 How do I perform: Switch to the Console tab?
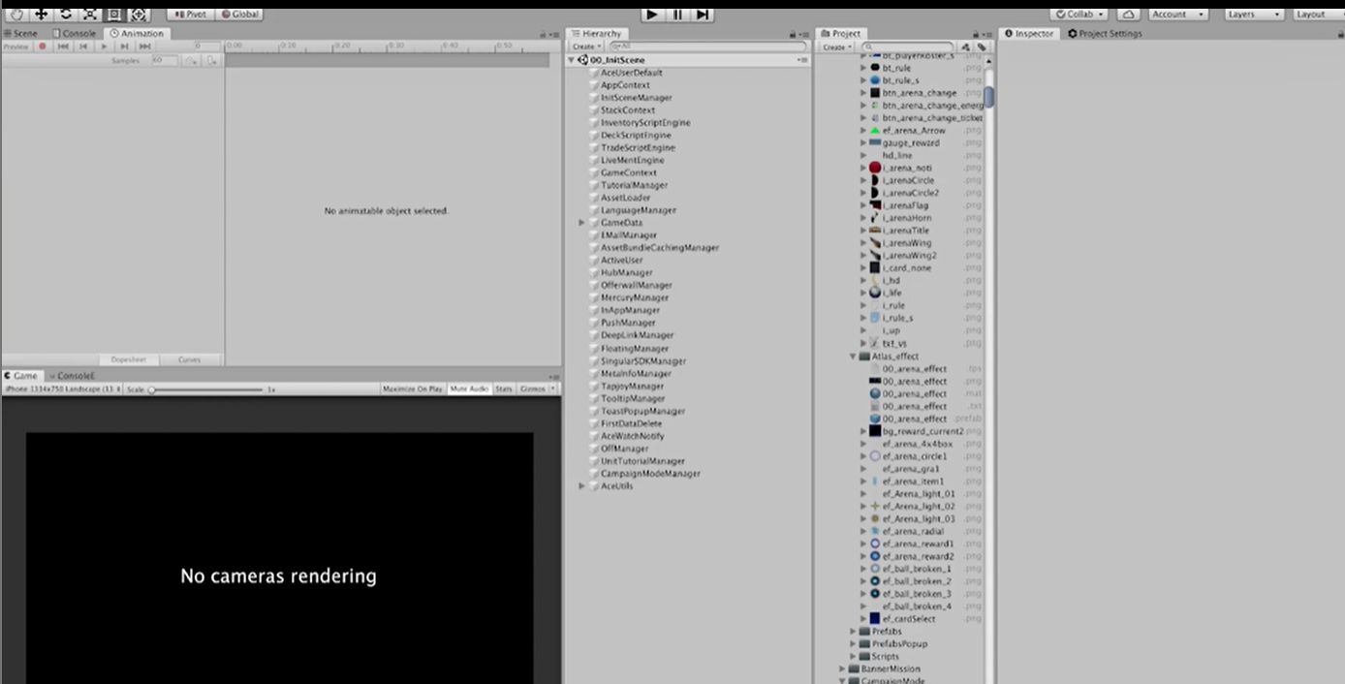tap(76, 32)
